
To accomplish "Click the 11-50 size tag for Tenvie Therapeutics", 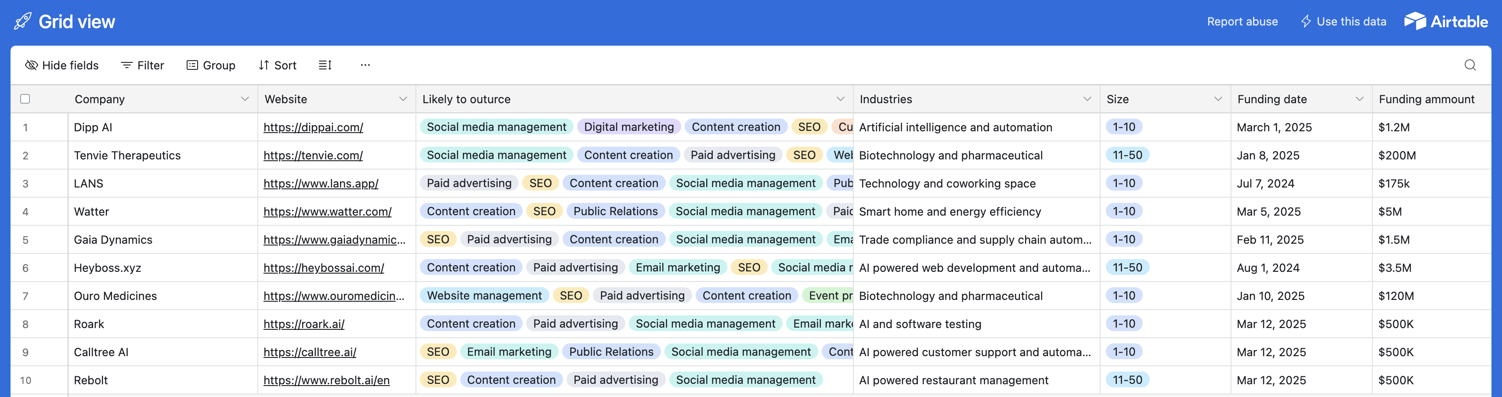I will coord(1127,155).
